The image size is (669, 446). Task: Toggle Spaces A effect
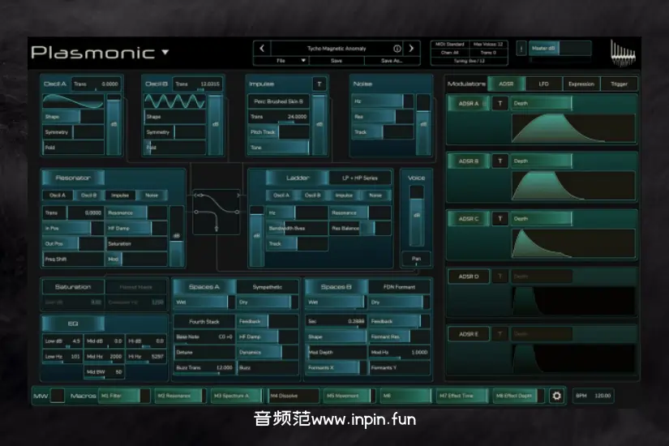point(204,287)
